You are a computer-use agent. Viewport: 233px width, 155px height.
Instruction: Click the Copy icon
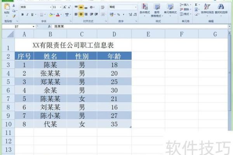(x=14, y=11)
